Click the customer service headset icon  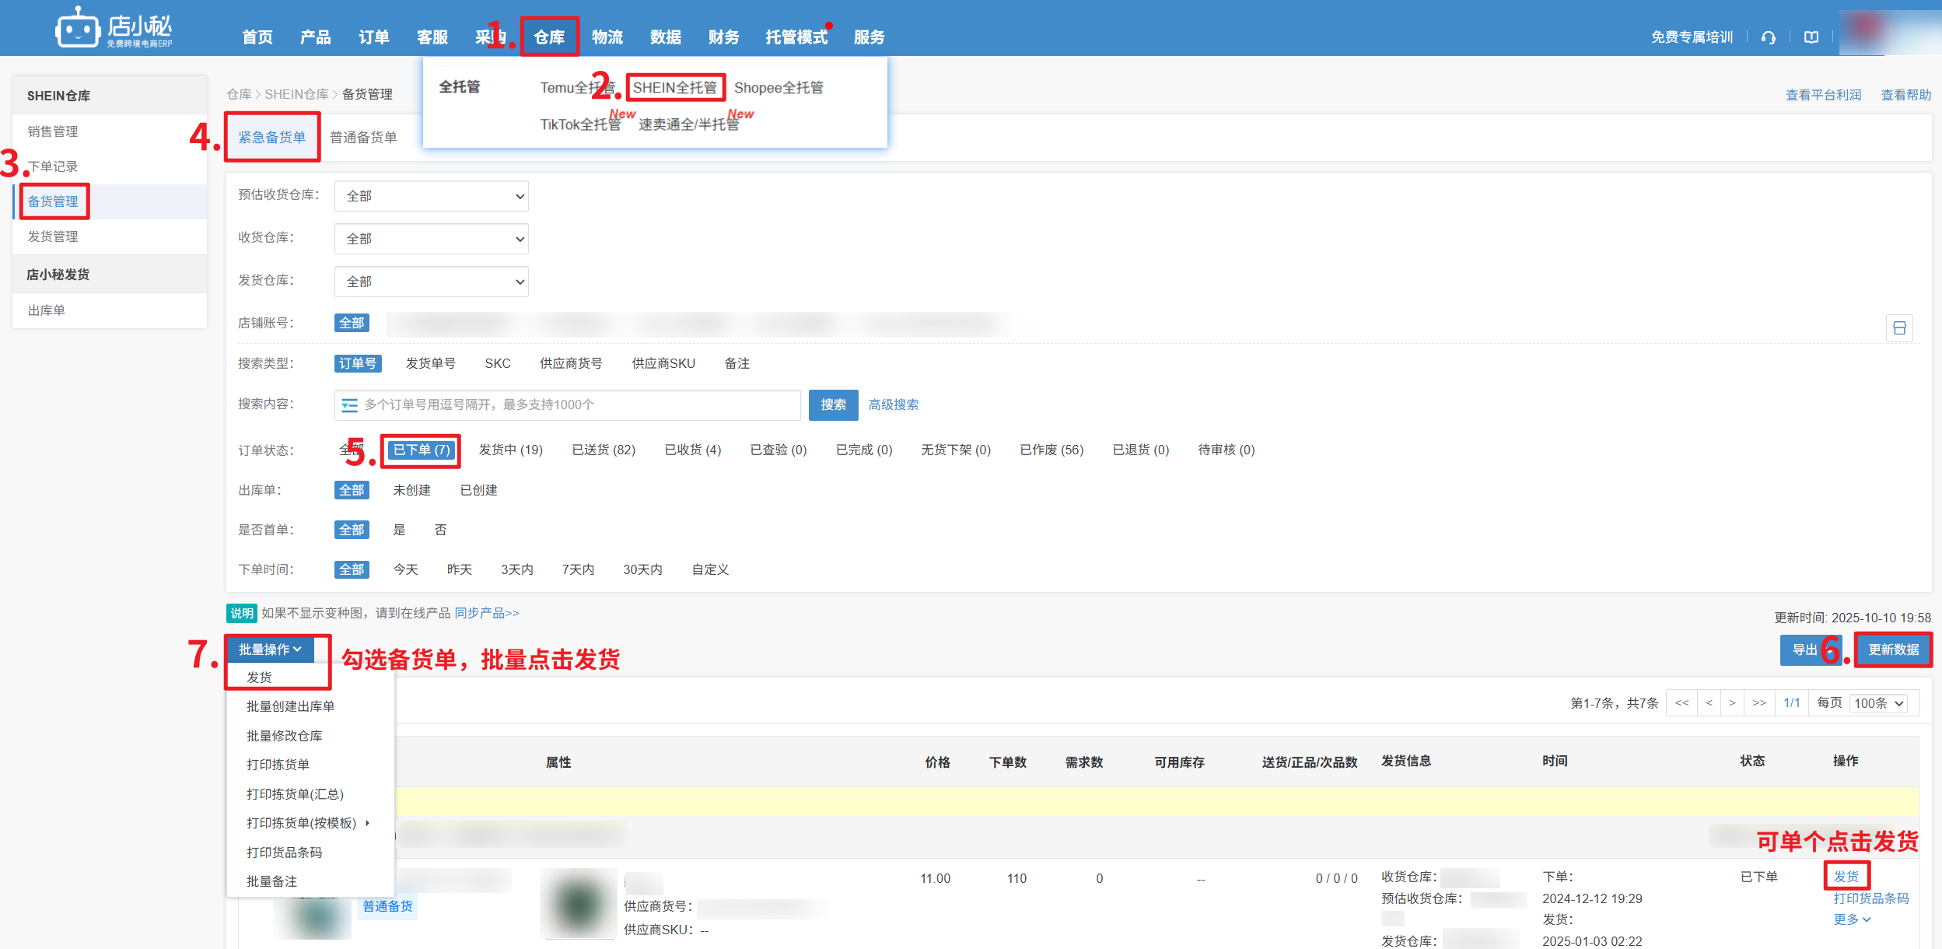pyautogui.click(x=1769, y=37)
